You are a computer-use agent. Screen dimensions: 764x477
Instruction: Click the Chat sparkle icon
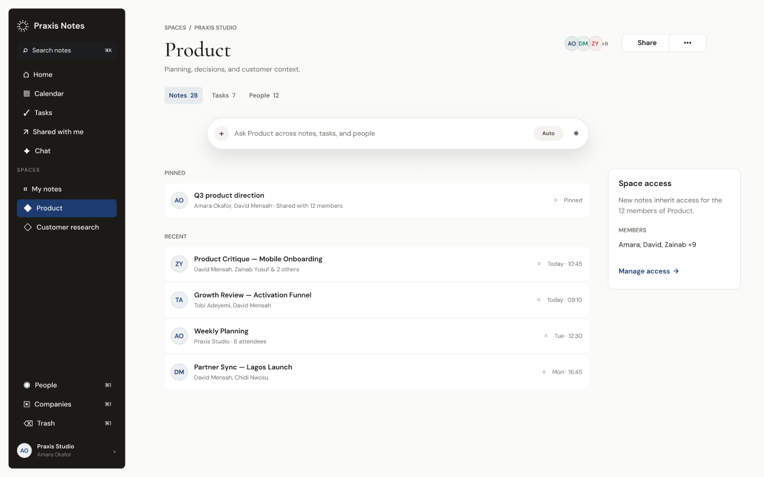click(27, 151)
